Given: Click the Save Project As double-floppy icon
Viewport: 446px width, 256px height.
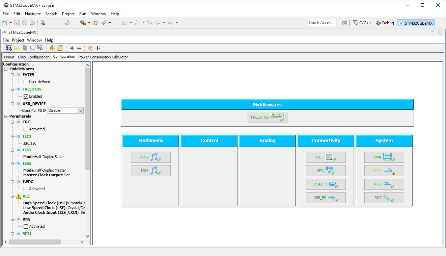Looking at the screenshot, I should pyautogui.click(x=40, y=48).
